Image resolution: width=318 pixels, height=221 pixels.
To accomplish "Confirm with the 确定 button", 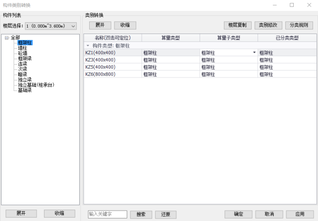I will [x=238, y=214].
